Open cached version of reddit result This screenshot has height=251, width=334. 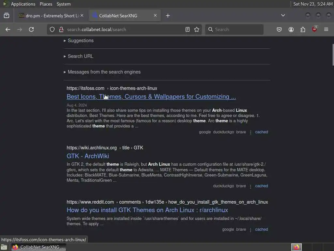[x=262, y=229]
